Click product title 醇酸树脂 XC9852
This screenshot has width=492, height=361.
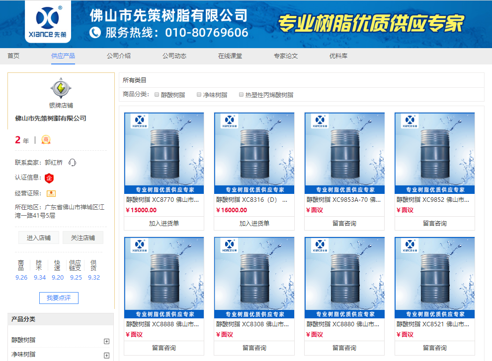[433, 199]
